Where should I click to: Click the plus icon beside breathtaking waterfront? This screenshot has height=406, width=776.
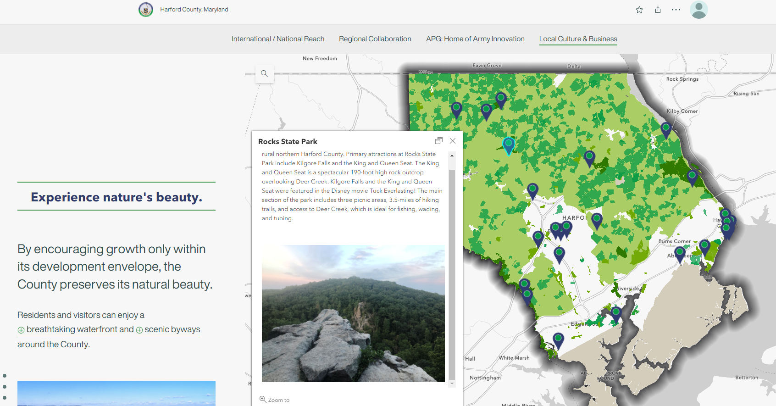coord(21,330)
